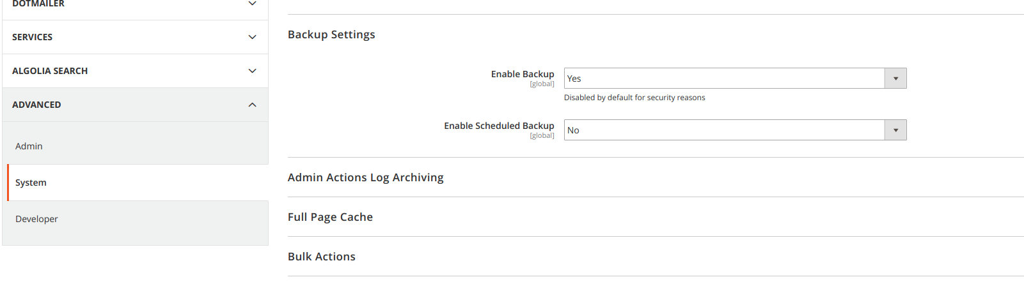Click the ADVANCED menu heading
The width and height of the screenshot is (1024, 284).
[36, 105]
